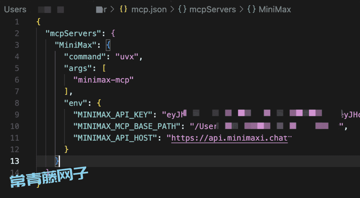Click the opening bracket after "args":

(x=104, y=68)
